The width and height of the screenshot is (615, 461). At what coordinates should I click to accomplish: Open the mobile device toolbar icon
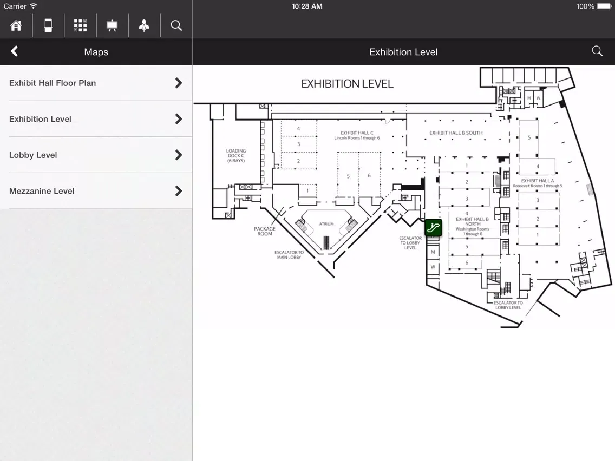point(48,25)
